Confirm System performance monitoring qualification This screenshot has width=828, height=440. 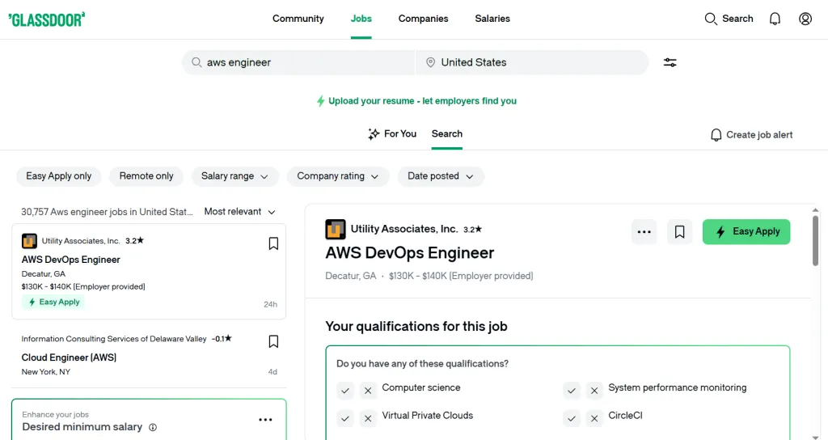click(x=572, y=391)
